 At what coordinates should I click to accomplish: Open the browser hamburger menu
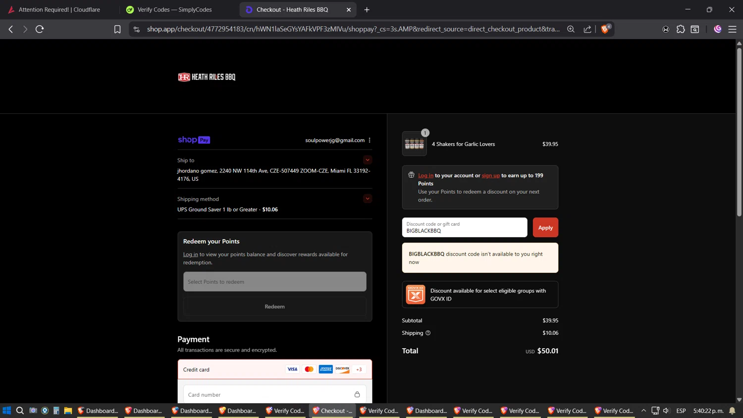pyautogui.click(x=732, y=29)
